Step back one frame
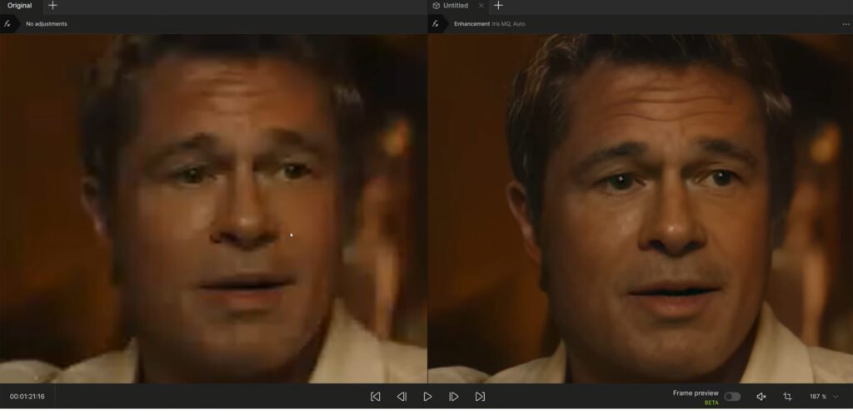 [402, 397]
